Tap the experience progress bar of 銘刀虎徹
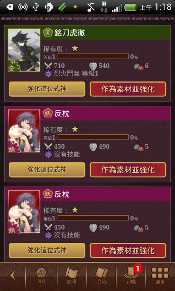Screen dimensions: 175x291 click(x=93, y=56)
